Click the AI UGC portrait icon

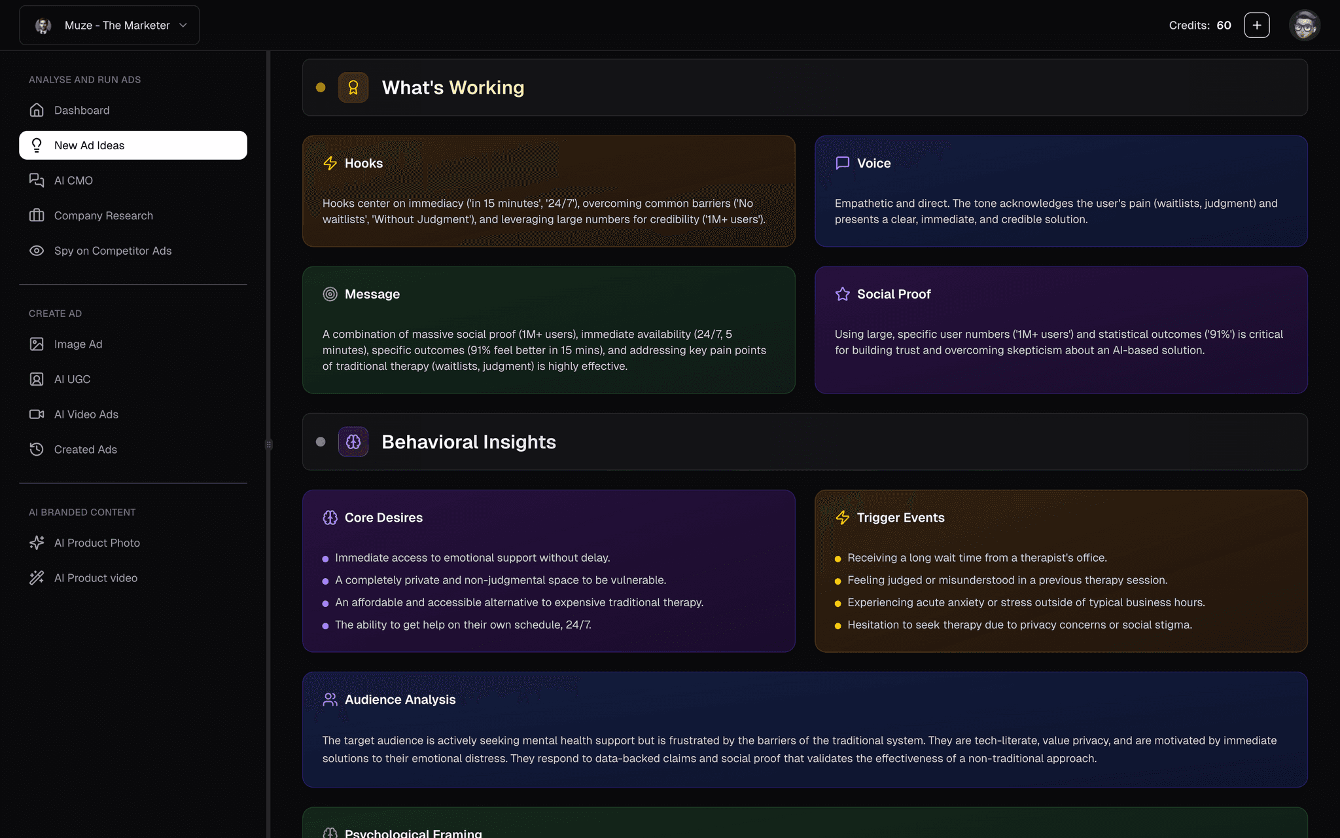[x=37, y=379]
